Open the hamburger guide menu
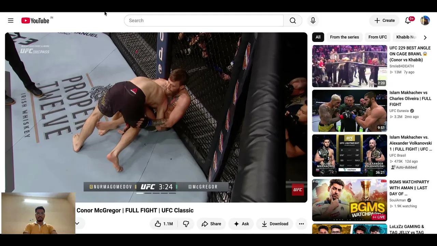This screenshot has width=437, height=246. (x=11, y=20)
